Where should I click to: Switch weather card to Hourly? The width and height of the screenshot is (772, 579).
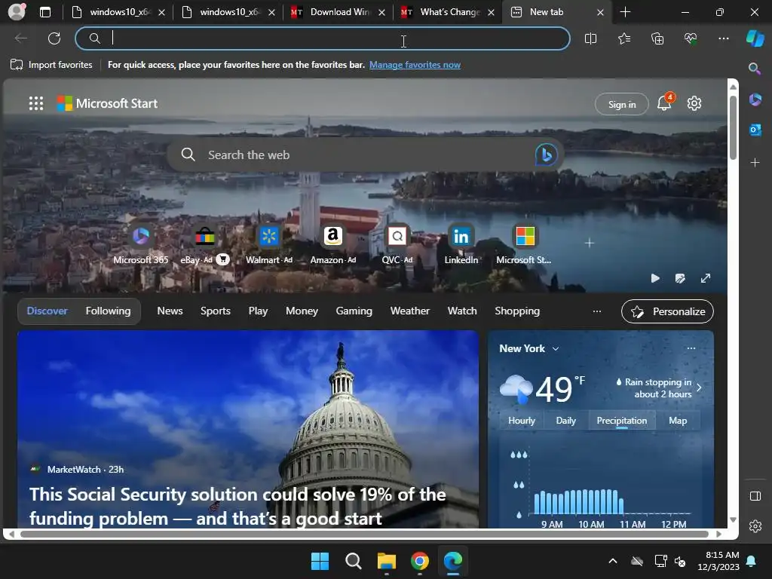(522, 421)
